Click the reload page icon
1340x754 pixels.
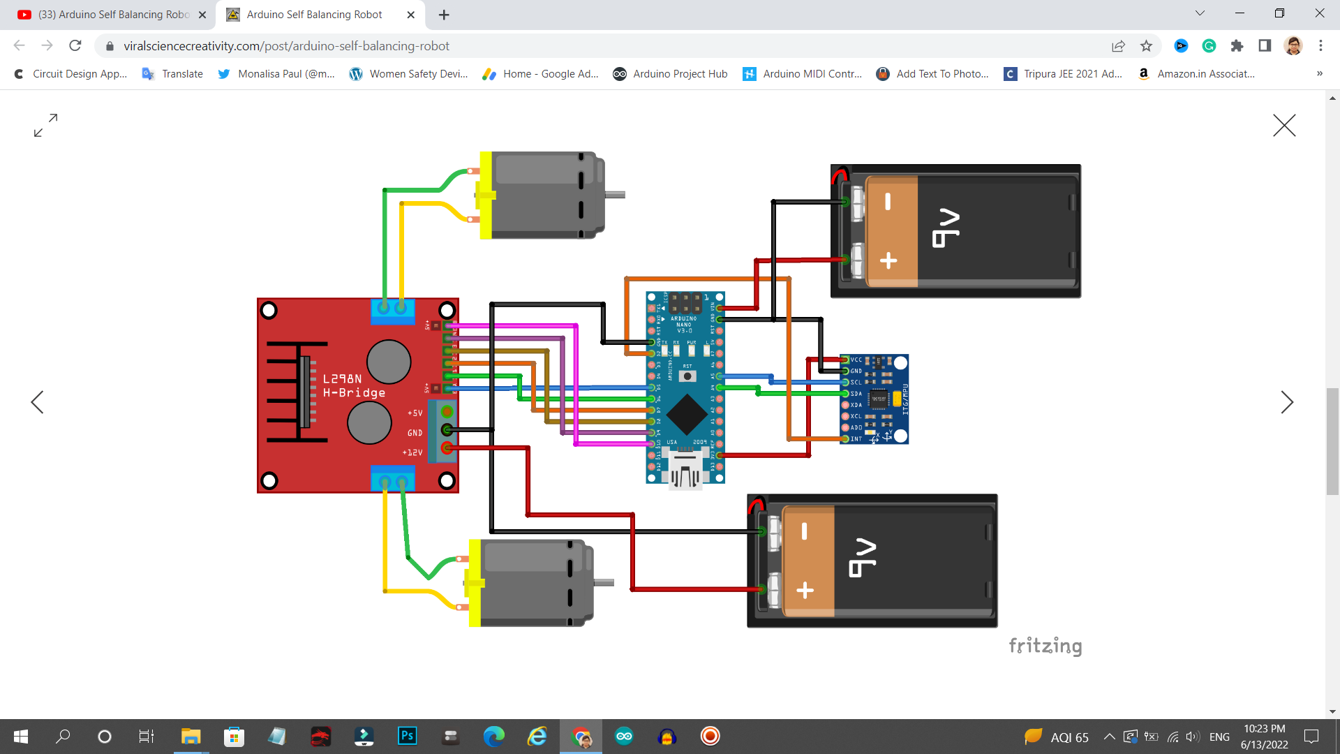pos(75,45)
